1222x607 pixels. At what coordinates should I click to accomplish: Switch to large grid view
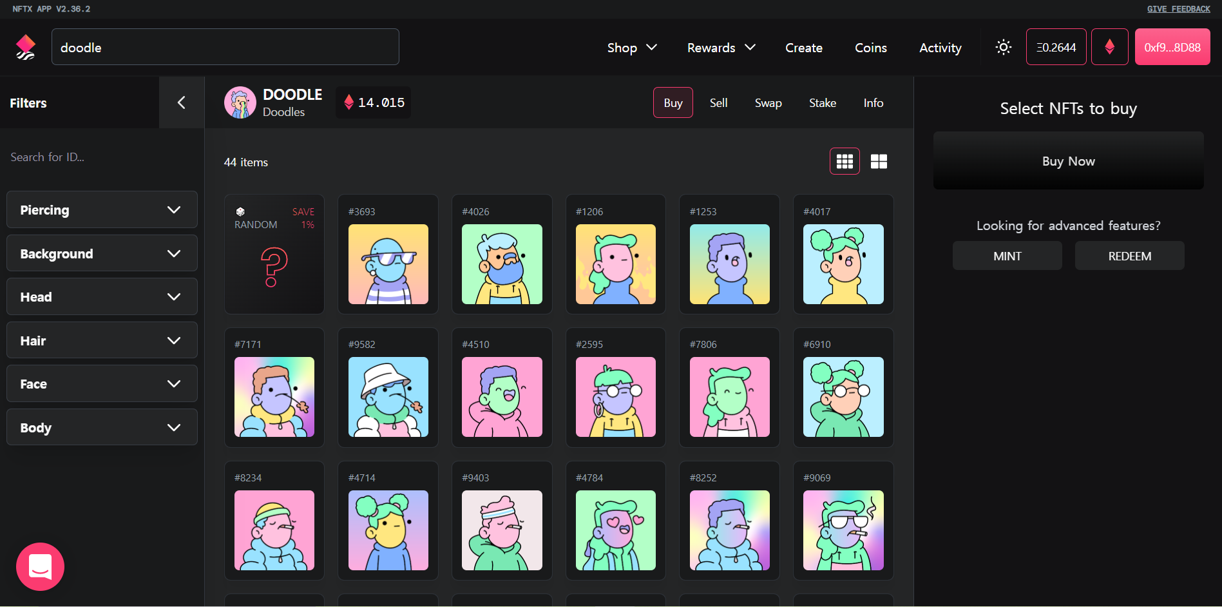pos(879,161)
